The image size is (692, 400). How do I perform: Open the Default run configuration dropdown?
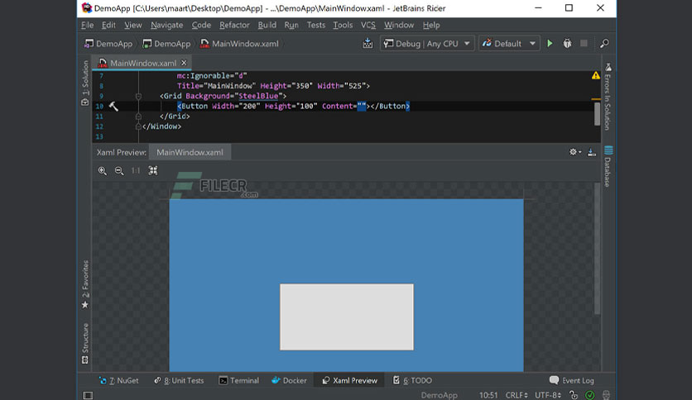click(x=509, y=43)
